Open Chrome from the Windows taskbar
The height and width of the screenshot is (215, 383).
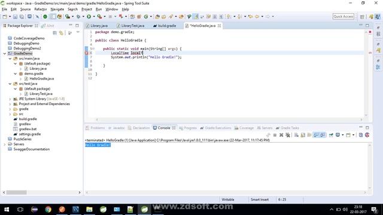pos(48,209)
